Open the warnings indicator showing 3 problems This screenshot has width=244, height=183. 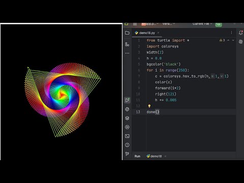click(222, 40)
